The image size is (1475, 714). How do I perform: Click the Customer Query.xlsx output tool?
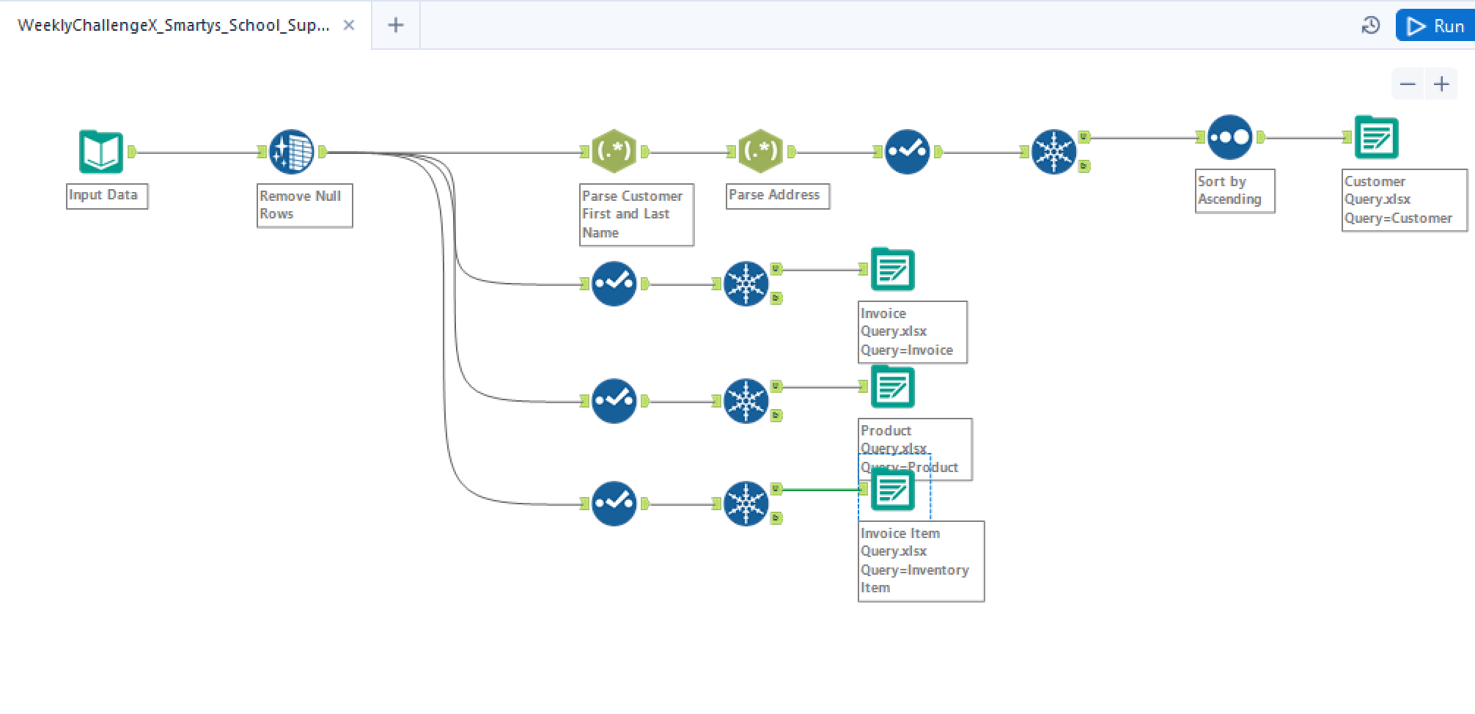coord(1376,137)
